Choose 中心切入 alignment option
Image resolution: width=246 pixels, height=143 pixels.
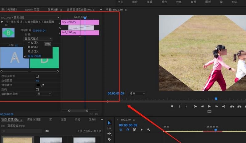click(33, 42)
